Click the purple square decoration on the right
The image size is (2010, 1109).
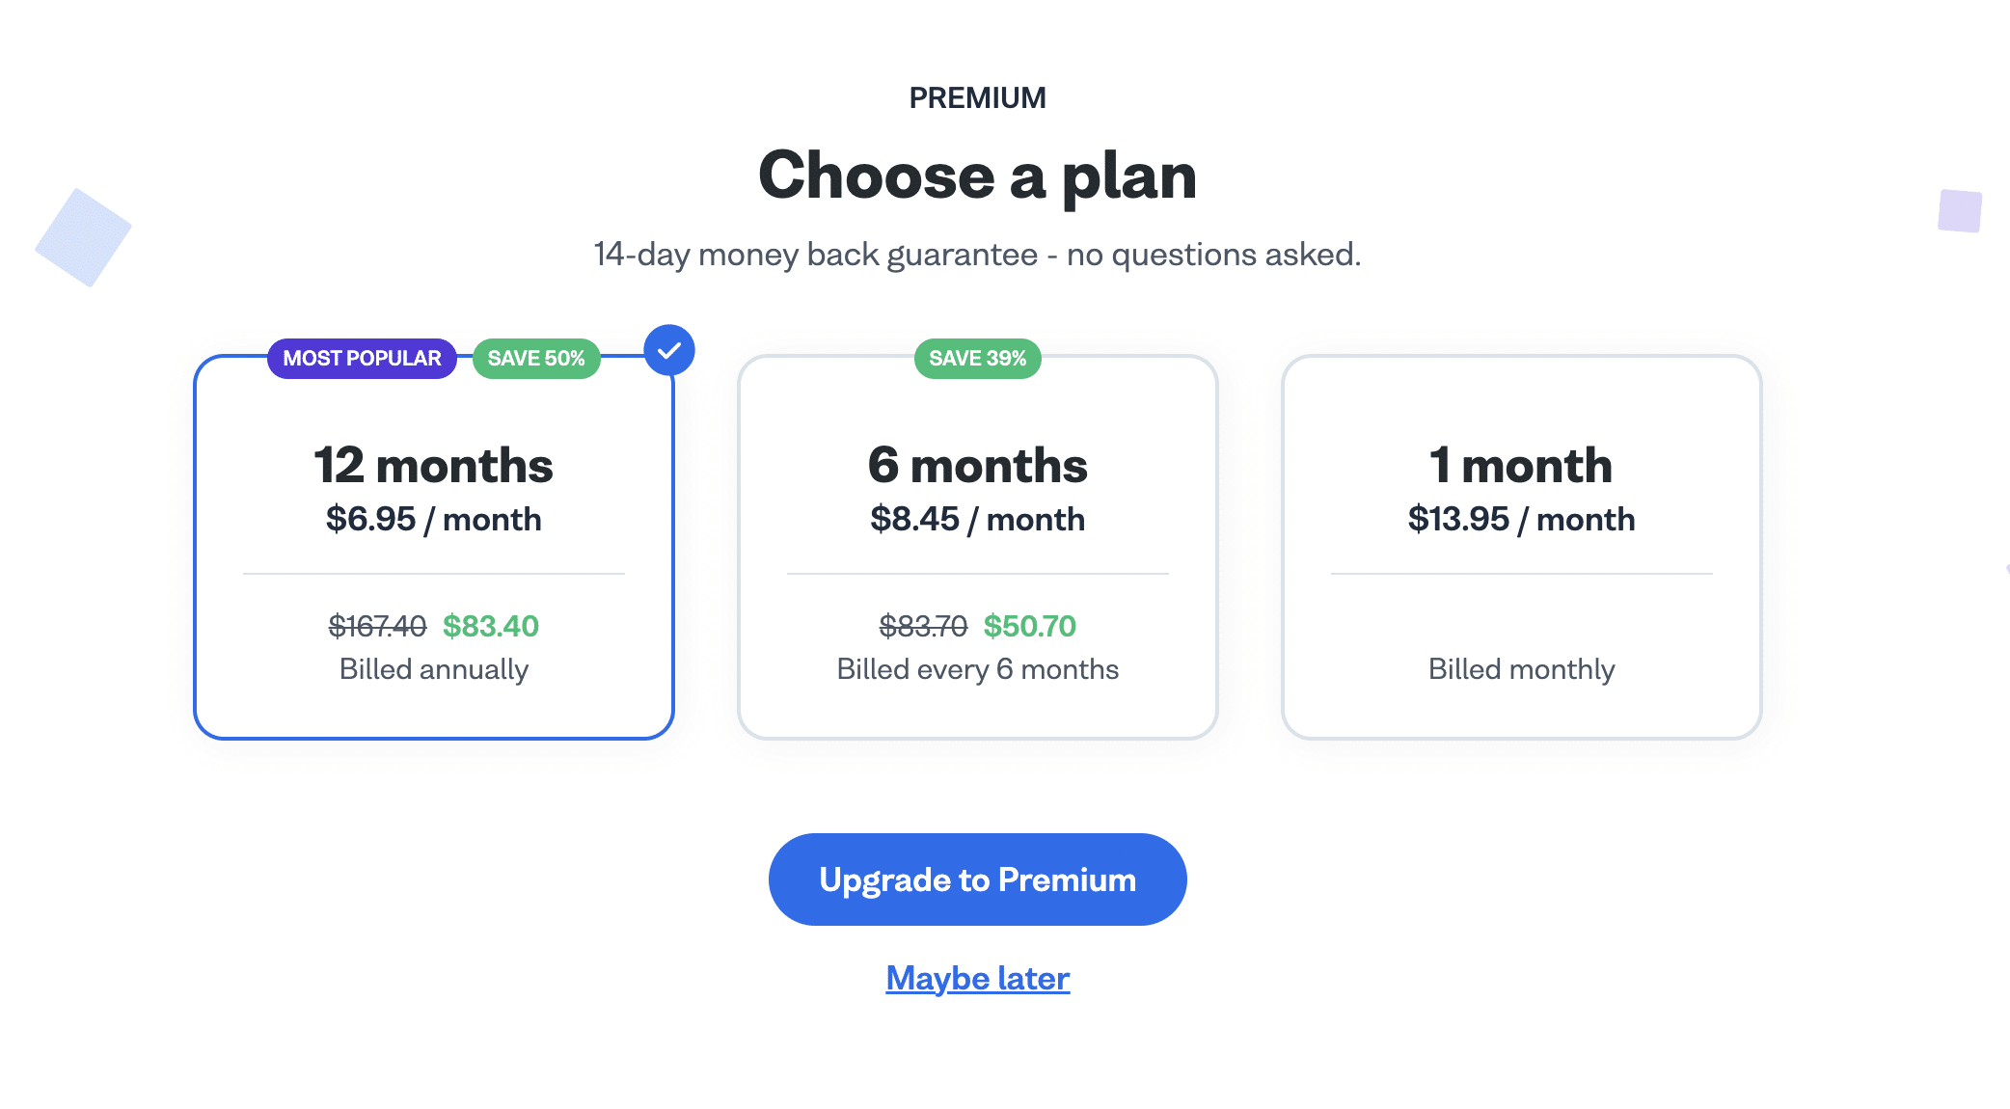point(1960,210)
